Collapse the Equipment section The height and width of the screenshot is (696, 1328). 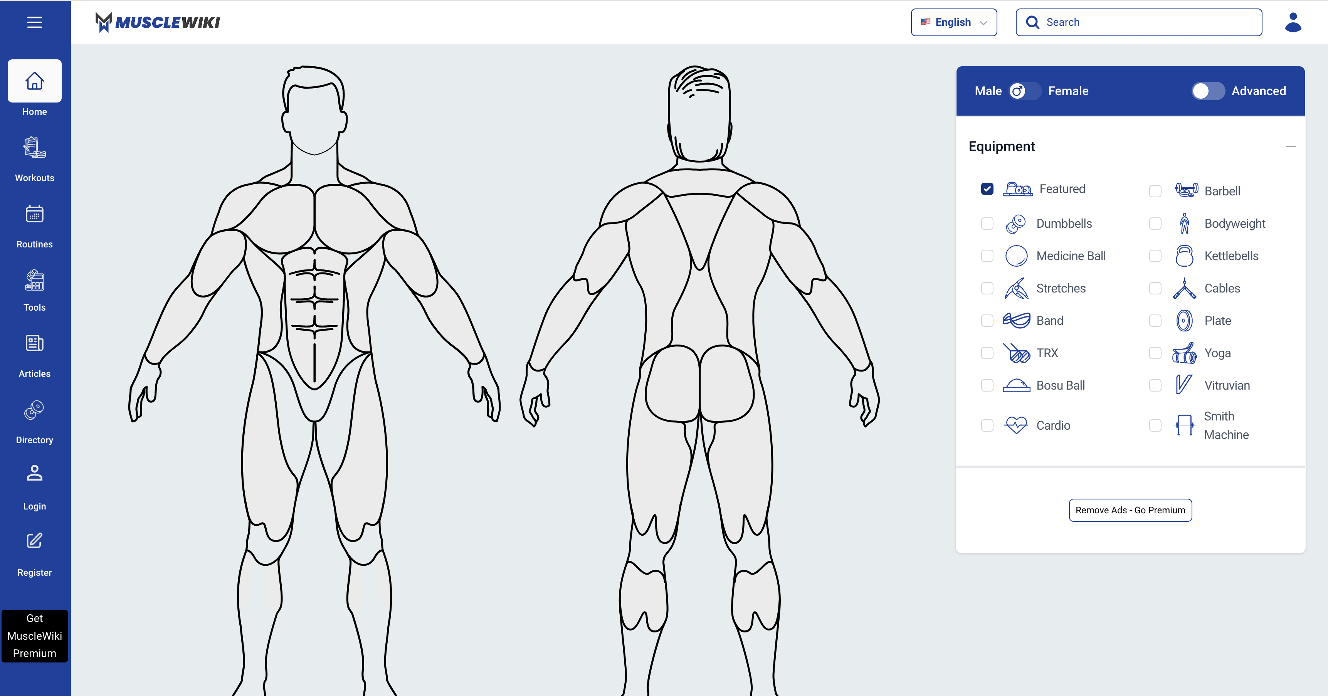tap(1290, 146)
